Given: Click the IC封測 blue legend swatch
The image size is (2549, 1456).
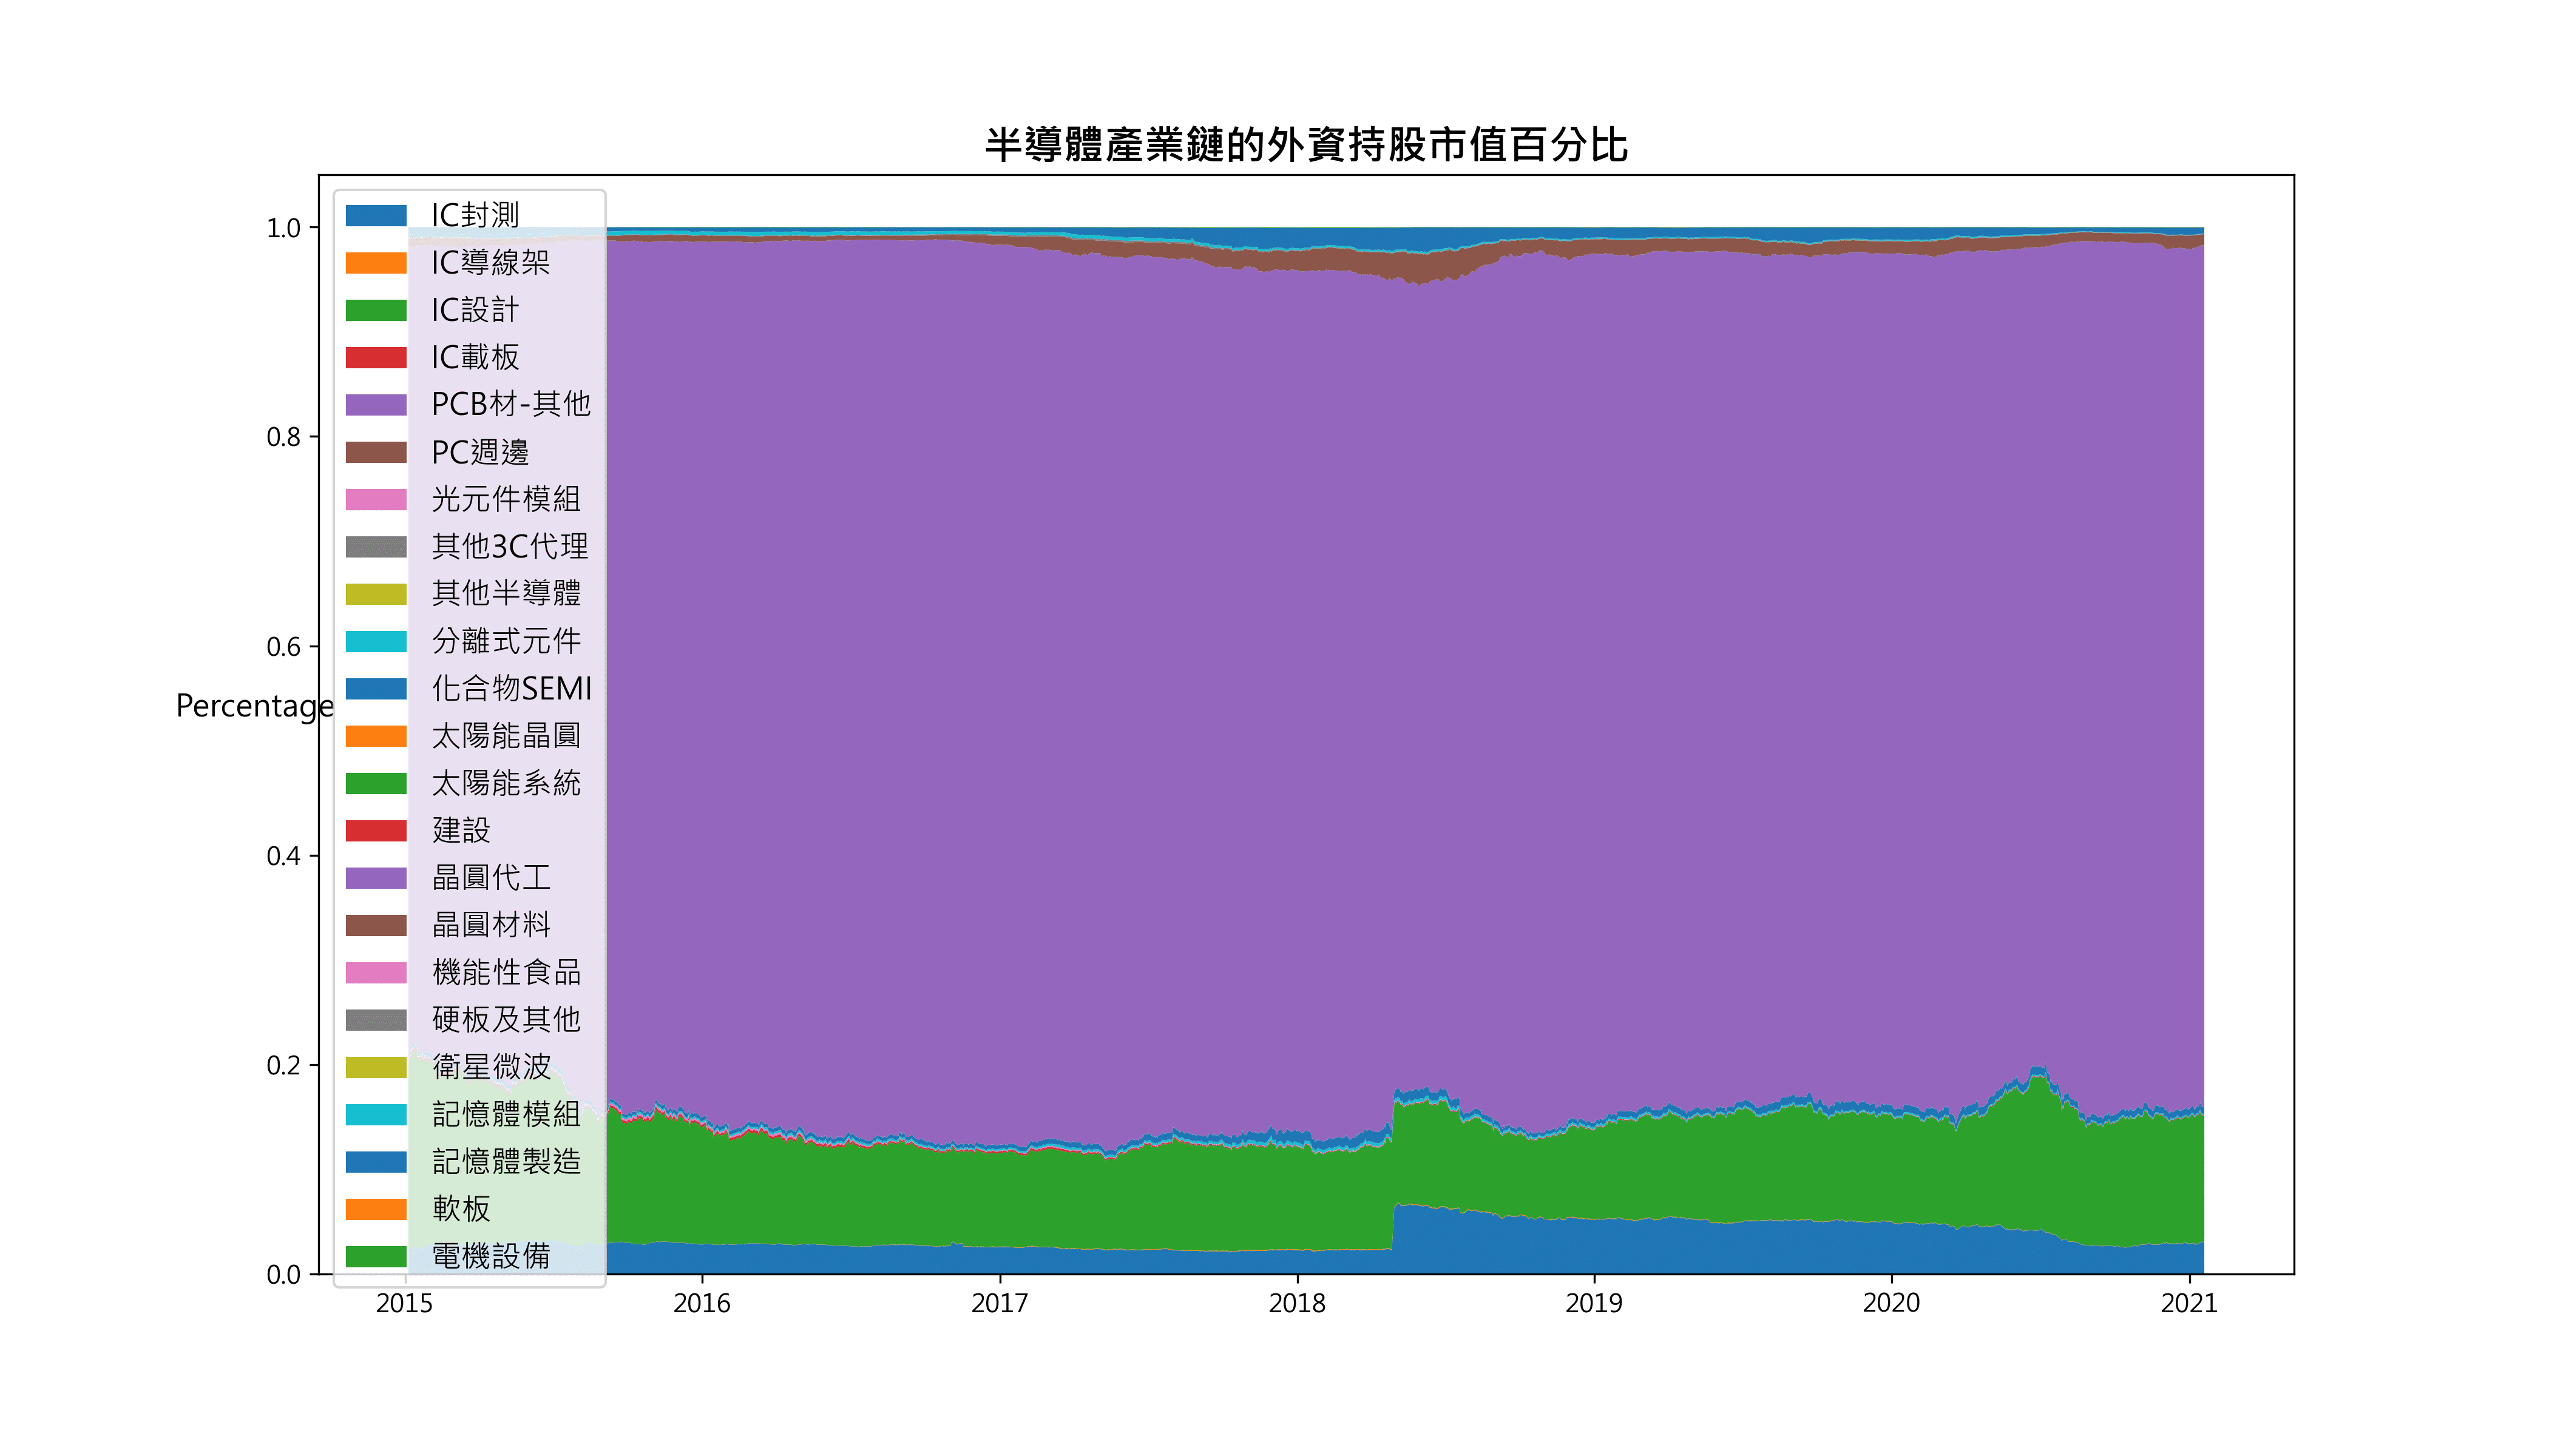Looking at the screenshot, I should [376, 215].
